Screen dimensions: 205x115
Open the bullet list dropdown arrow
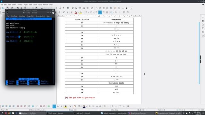coord(88,12)
